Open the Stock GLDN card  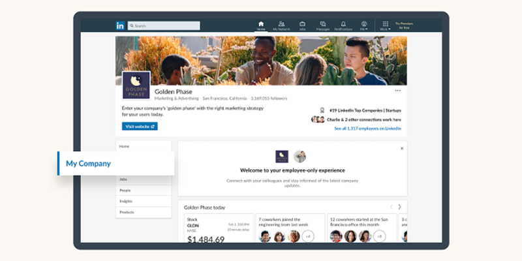point(219,228)
